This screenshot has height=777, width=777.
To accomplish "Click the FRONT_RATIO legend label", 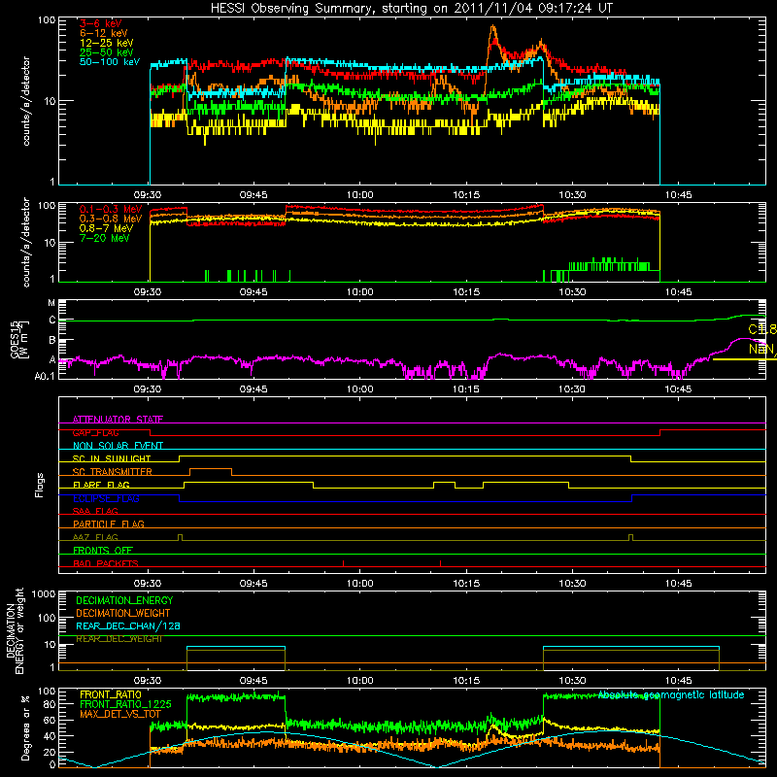I will click(111, 694).
